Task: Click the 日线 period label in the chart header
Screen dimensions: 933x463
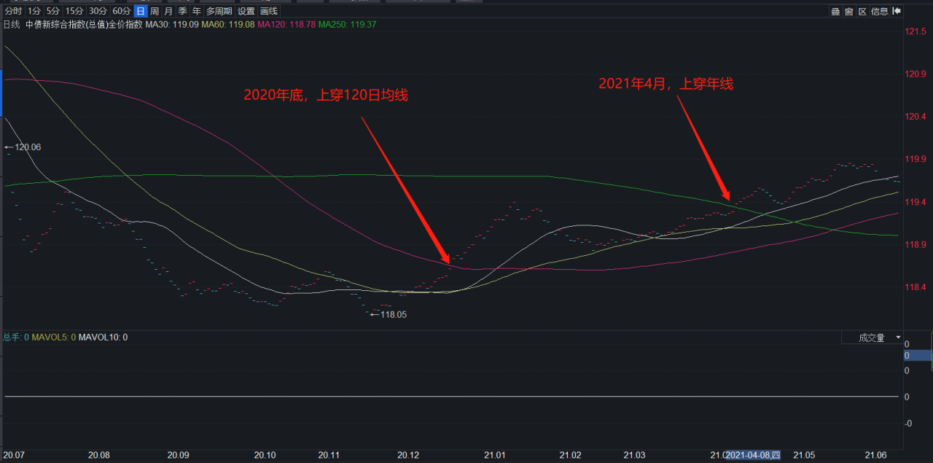Action: point(12,25)
